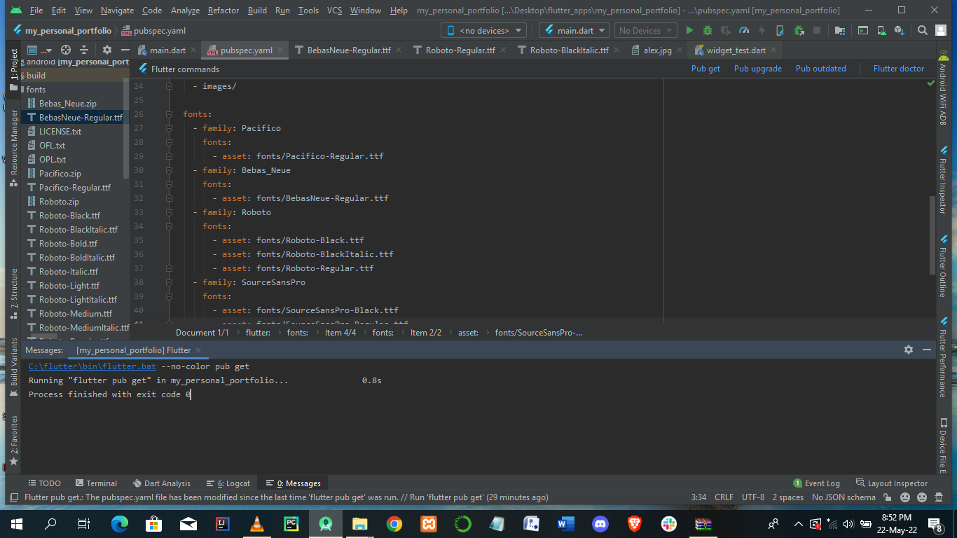The width and height of the screenshot is (957, 538).
Task: Start debugging with the green bug icon
Action: 708,31
